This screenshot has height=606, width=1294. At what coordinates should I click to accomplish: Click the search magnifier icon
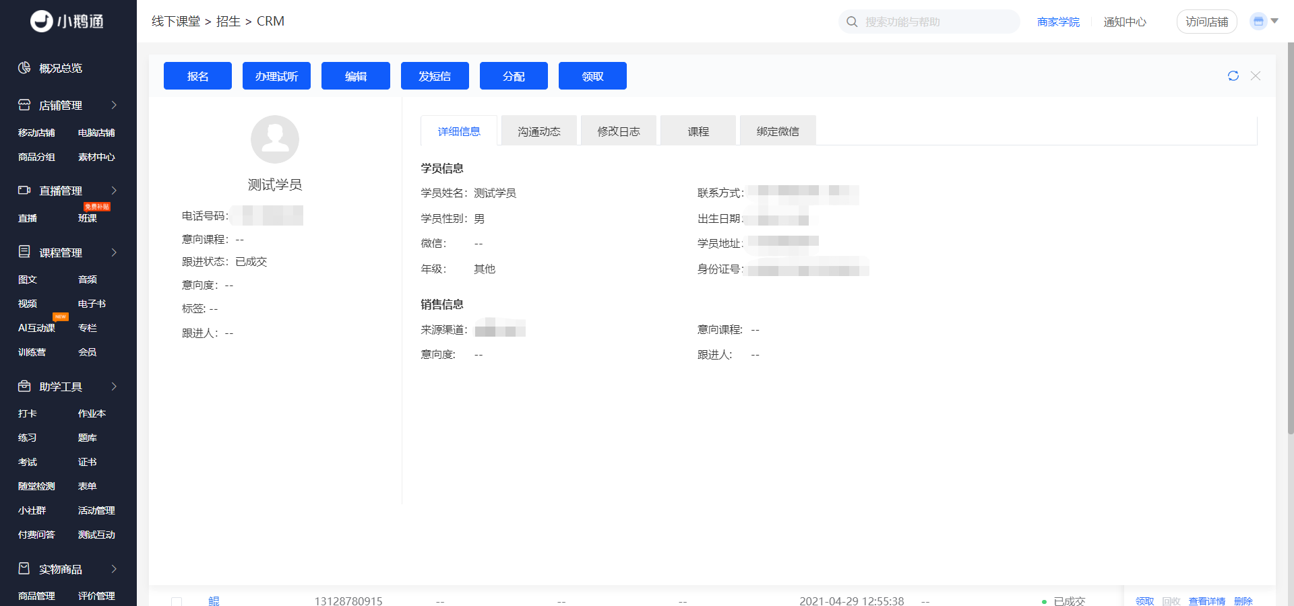852,22
